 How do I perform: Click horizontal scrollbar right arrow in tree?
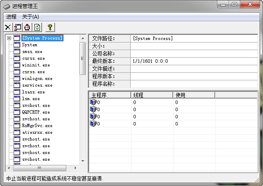point(76,167)
